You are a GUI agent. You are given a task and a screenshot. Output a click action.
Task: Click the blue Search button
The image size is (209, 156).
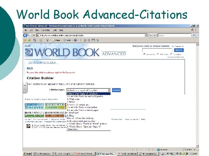tap(179, 50)
